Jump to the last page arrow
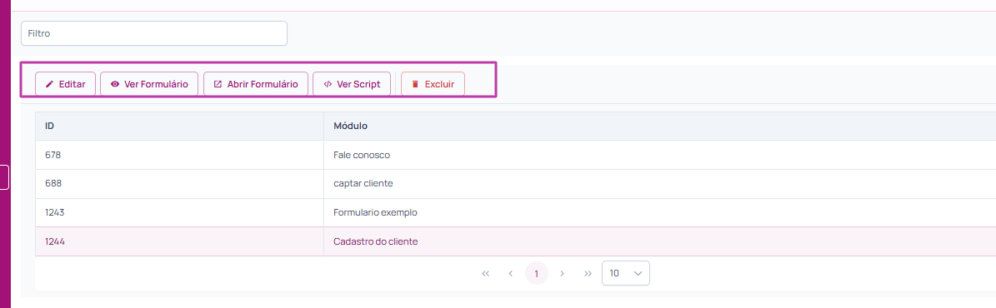996x308 pixels. (x=588, y=274)
